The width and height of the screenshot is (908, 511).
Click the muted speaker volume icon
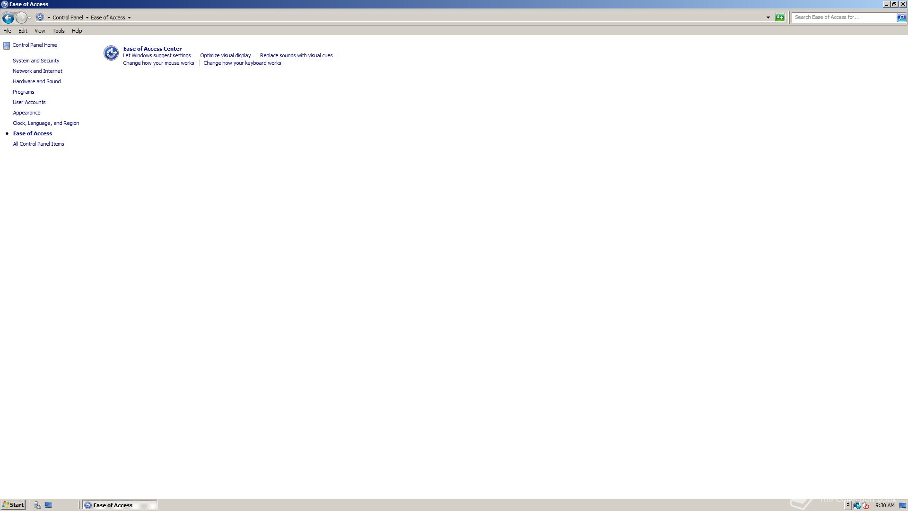pyautogui.click(x=865, y=505)
